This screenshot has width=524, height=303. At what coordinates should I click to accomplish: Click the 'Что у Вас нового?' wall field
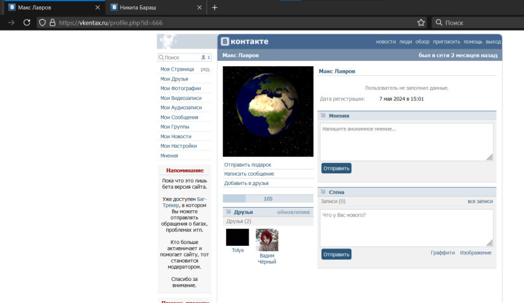(x=406, y=228)
